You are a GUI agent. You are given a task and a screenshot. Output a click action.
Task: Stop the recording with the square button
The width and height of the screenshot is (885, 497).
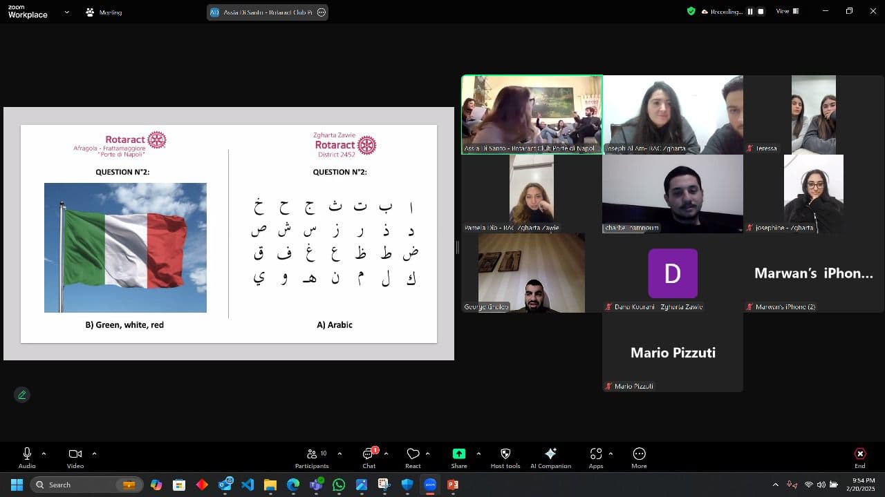(x=761, y=12)
